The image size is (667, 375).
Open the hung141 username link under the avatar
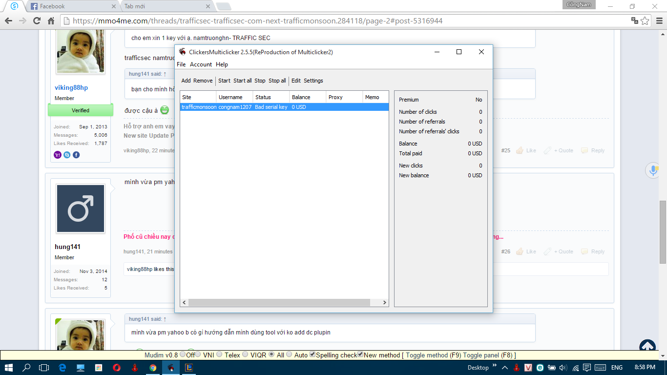coord(67,247)
